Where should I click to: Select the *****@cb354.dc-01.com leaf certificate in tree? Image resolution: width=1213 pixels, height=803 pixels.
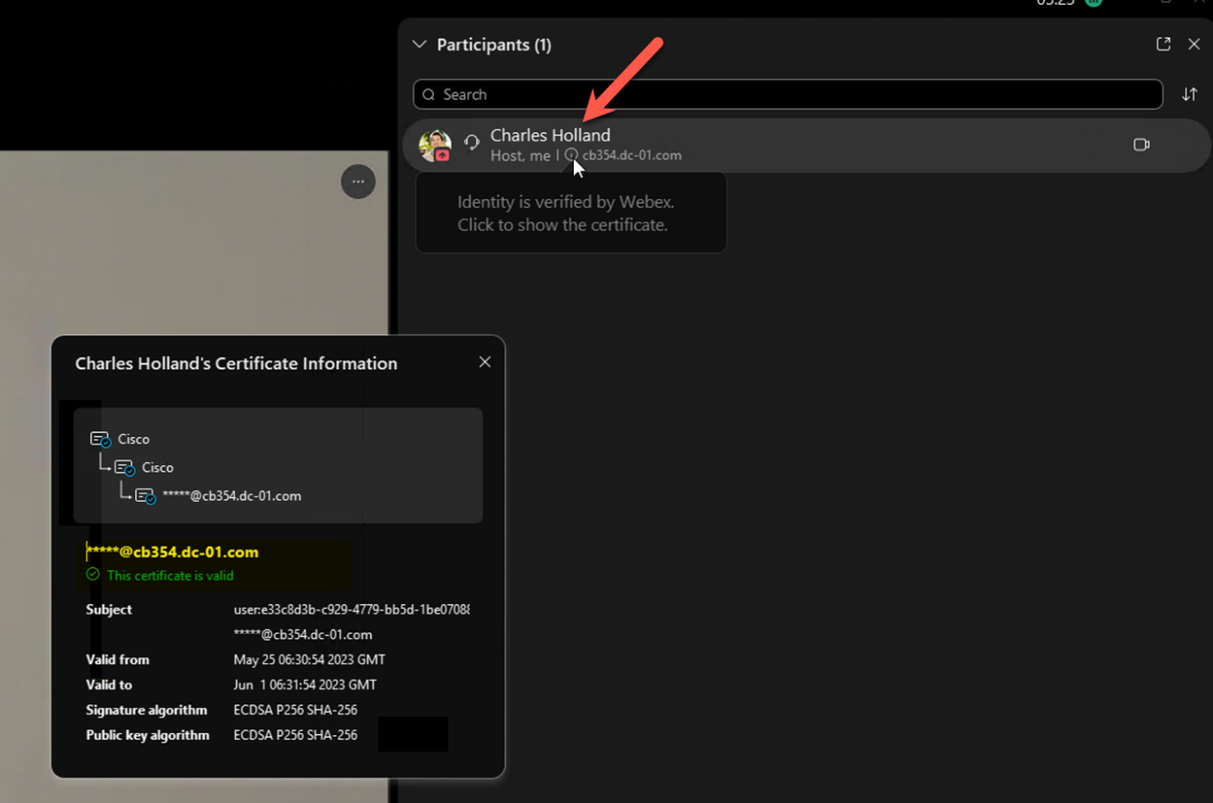231,496
